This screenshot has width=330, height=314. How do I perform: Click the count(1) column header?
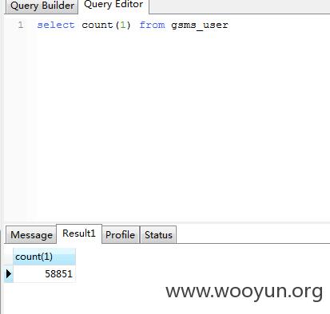(44, 257)
